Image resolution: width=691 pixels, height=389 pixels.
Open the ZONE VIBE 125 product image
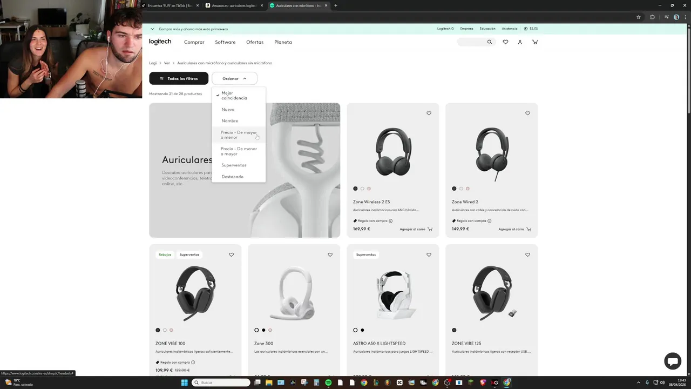pyautogui.click(x=492, y=292)
